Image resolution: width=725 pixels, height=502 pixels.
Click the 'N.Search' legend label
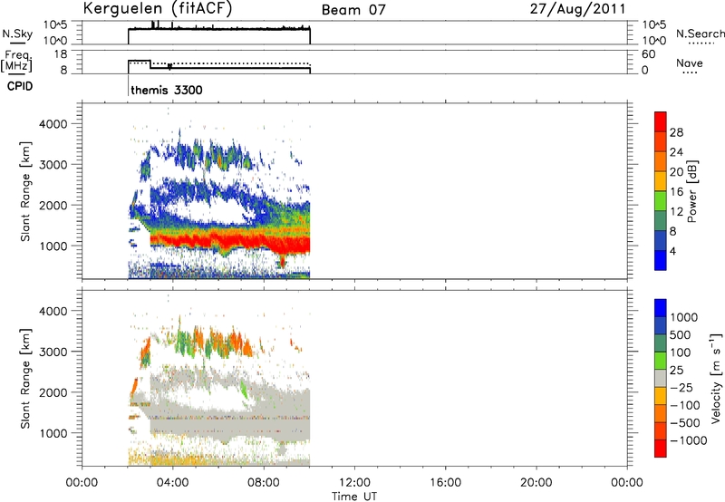pyautogui.click(x=700, y=34)
